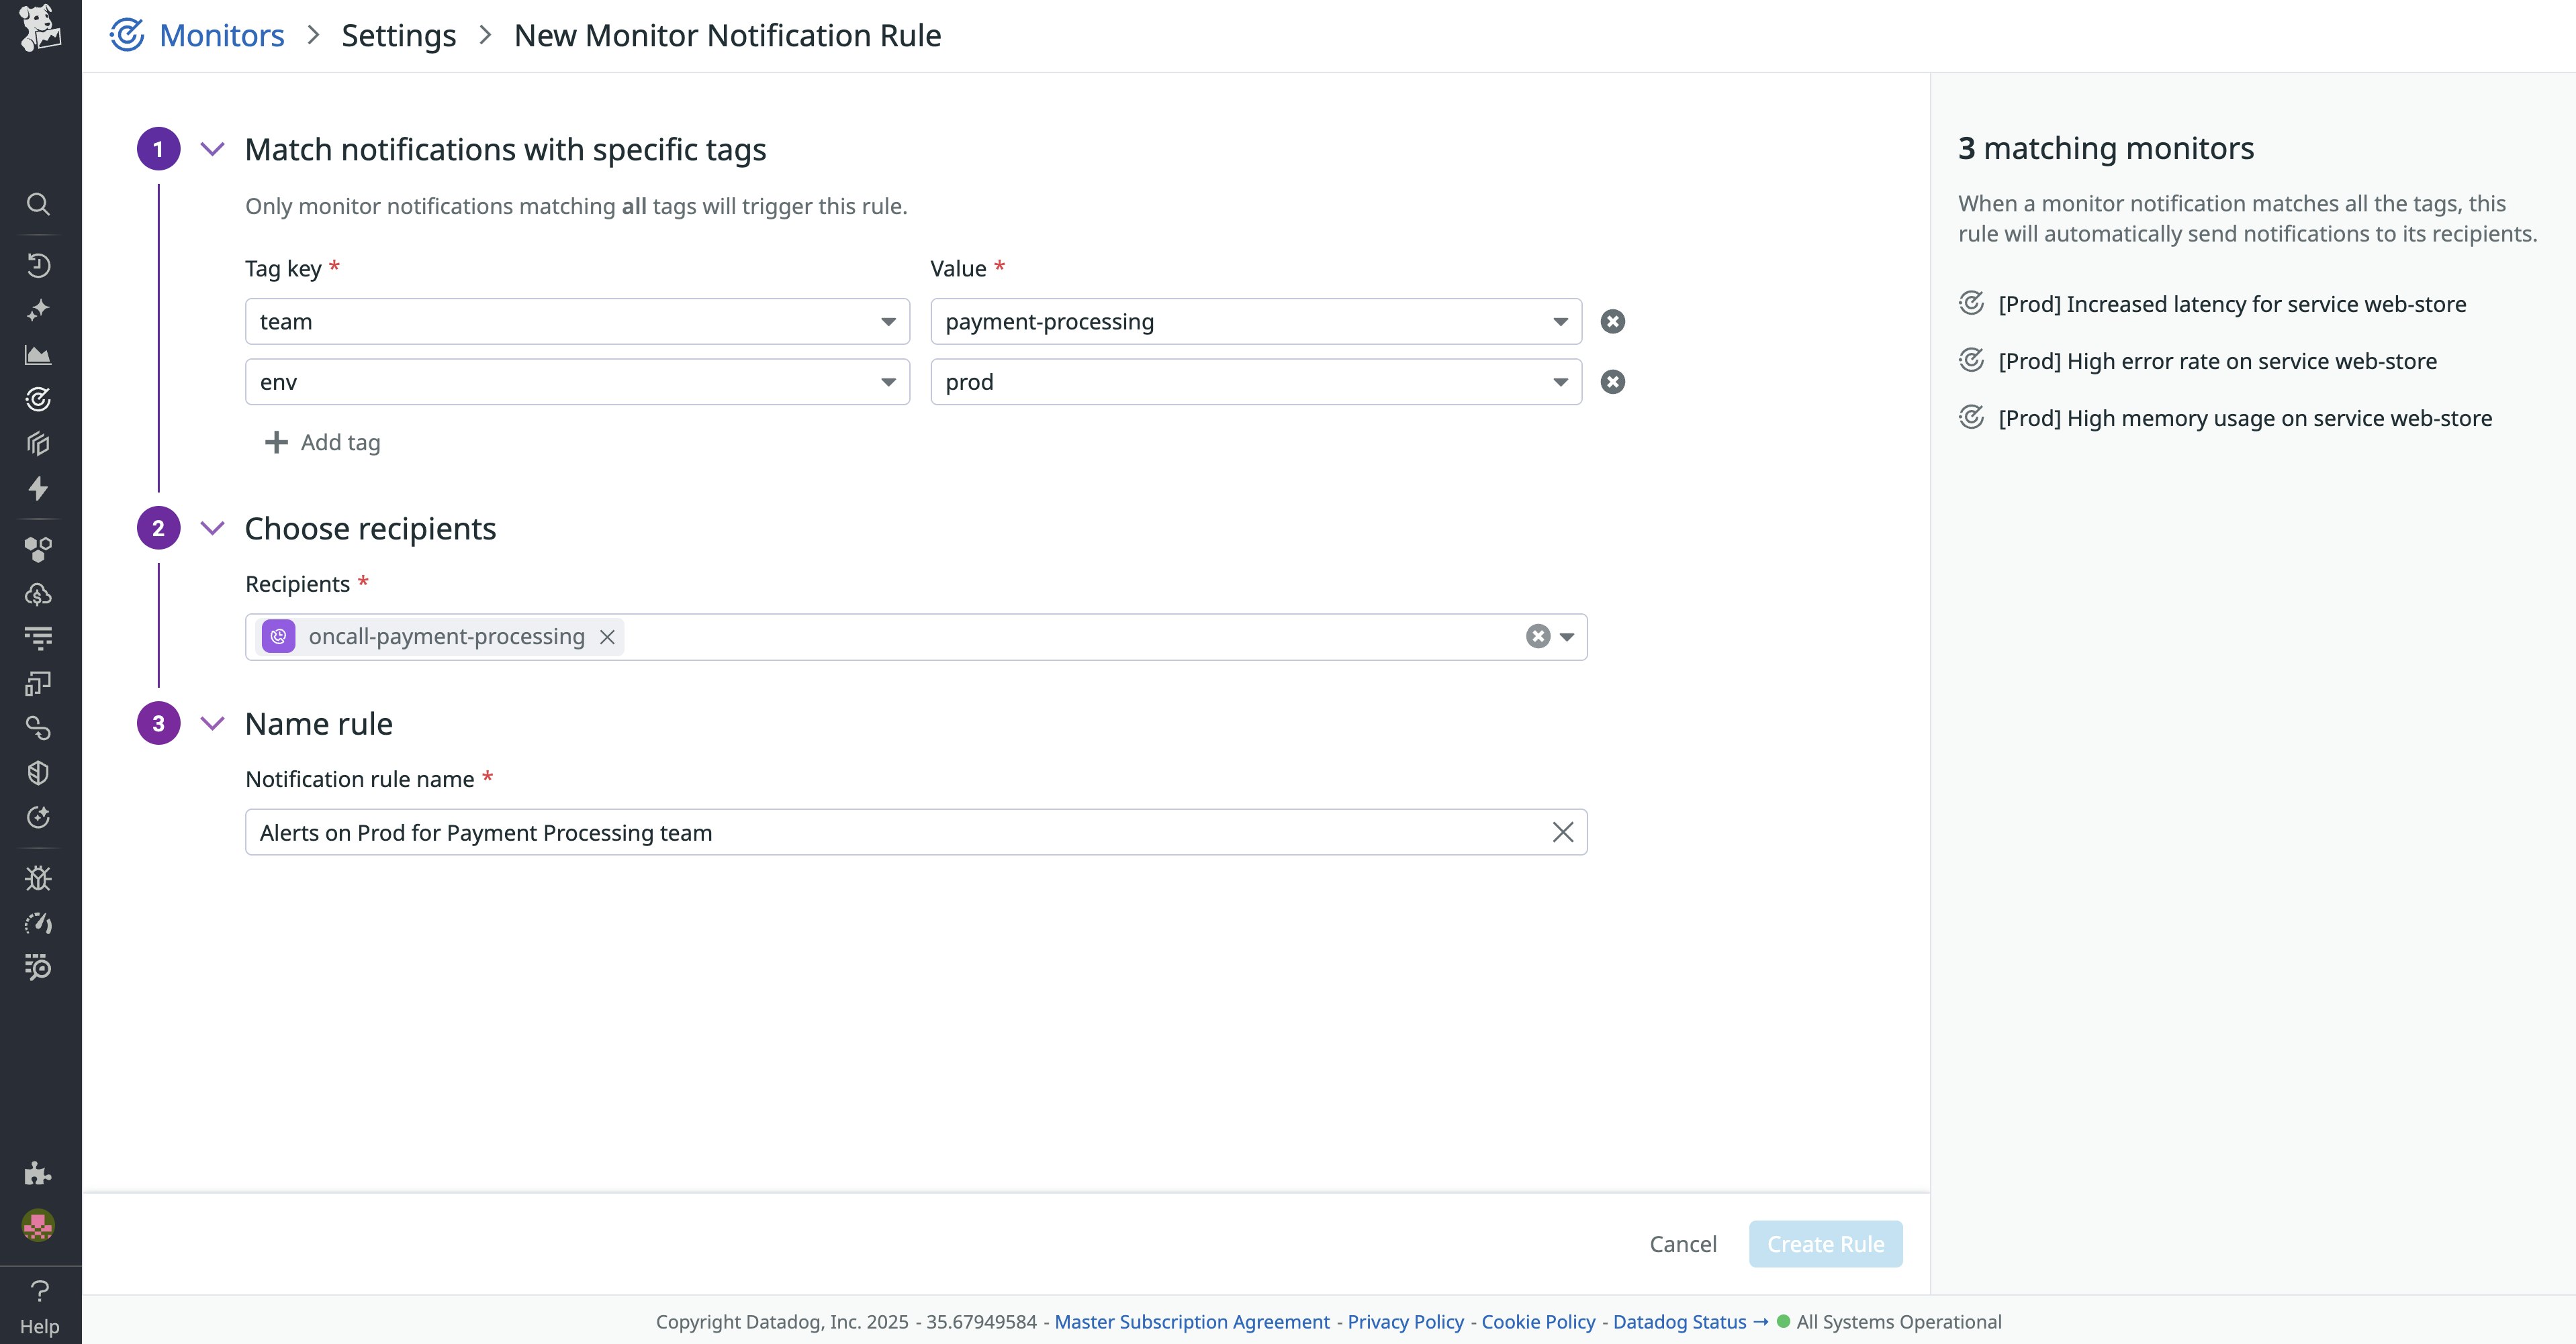Open the lightning bolt icon in sidebar
The width and height of the screenshot is (2576, 1344).
(38, 488)
